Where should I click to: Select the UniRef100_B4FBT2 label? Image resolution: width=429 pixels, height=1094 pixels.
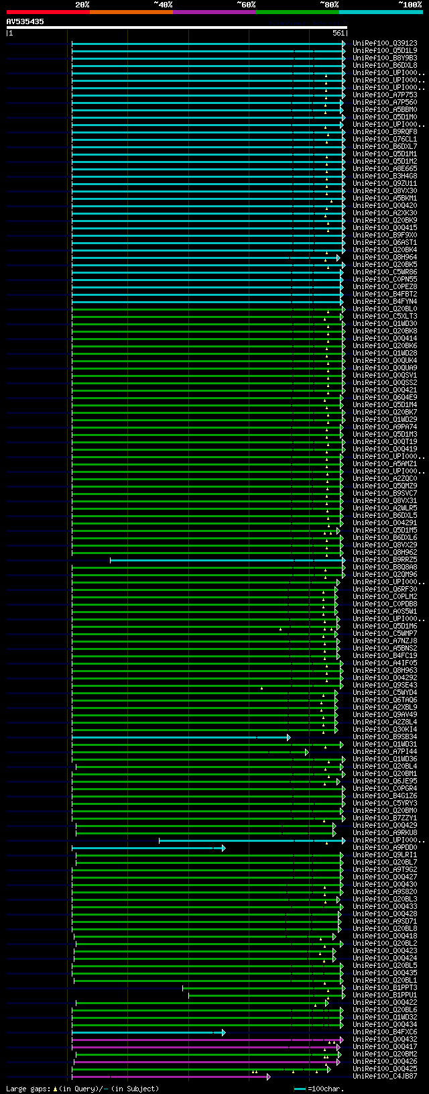coord(385,294)
